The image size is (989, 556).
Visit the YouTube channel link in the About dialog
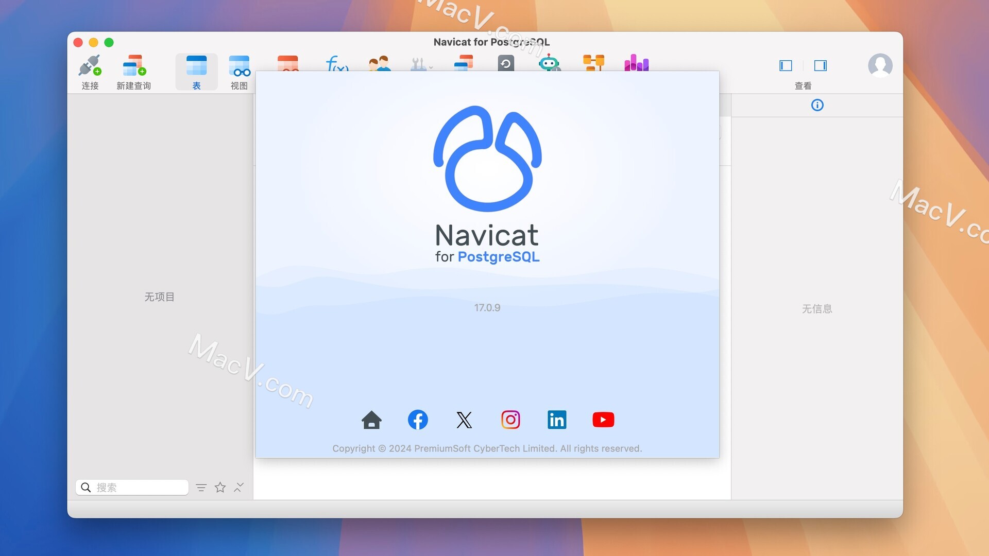[603, 420]
